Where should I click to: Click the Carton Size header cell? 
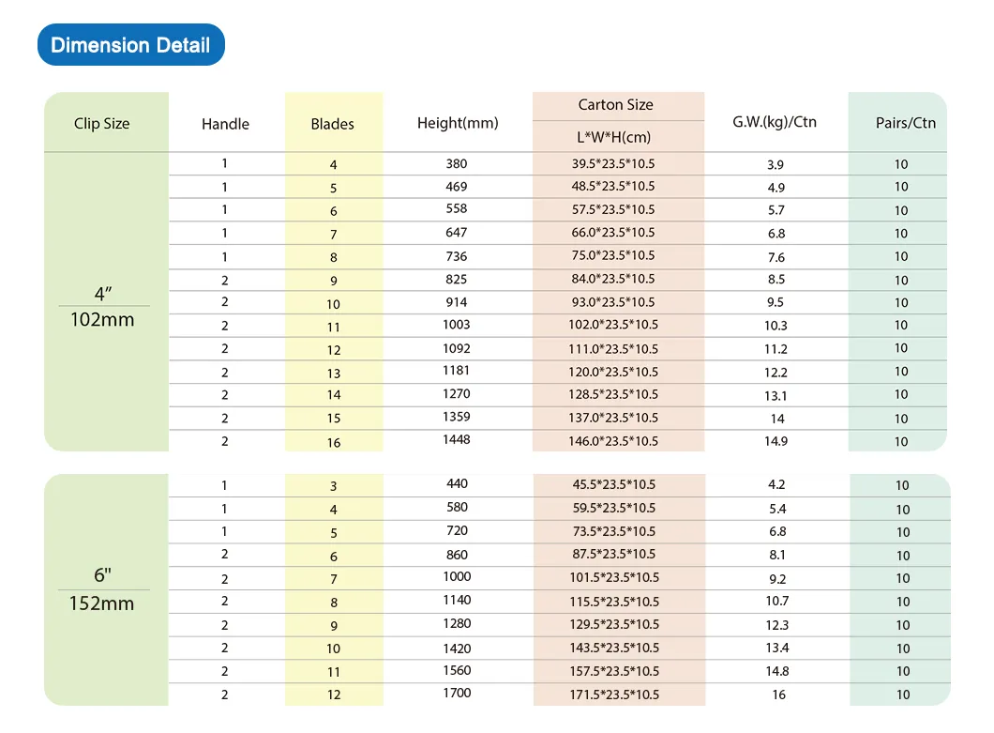(x=617, y=104)
